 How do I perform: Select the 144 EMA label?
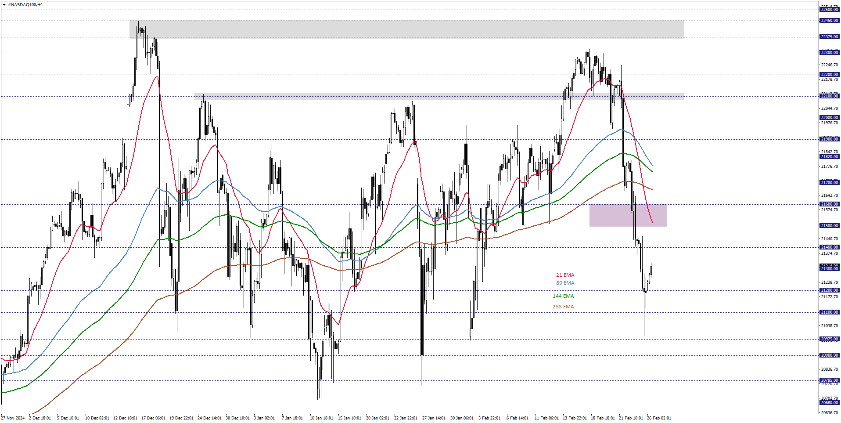(x=563, y=296)
